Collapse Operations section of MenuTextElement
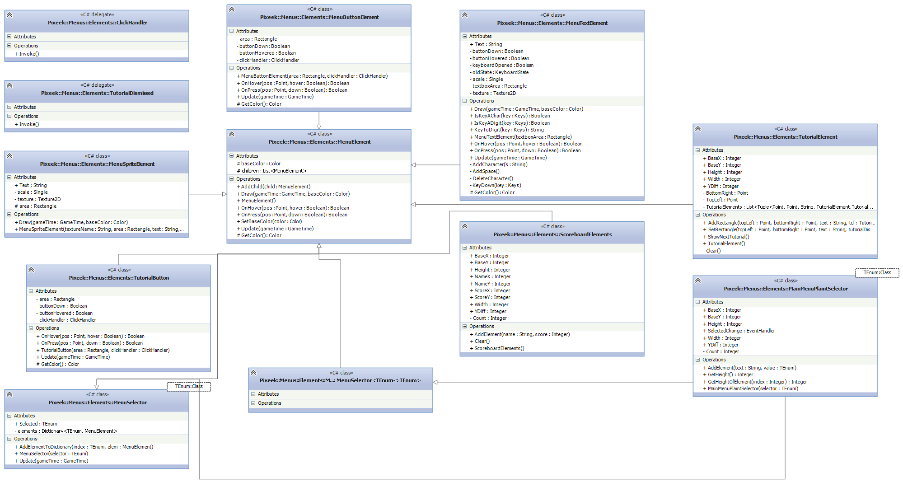The width and height of the screenshot is (903, 496). tap(465, 101)
